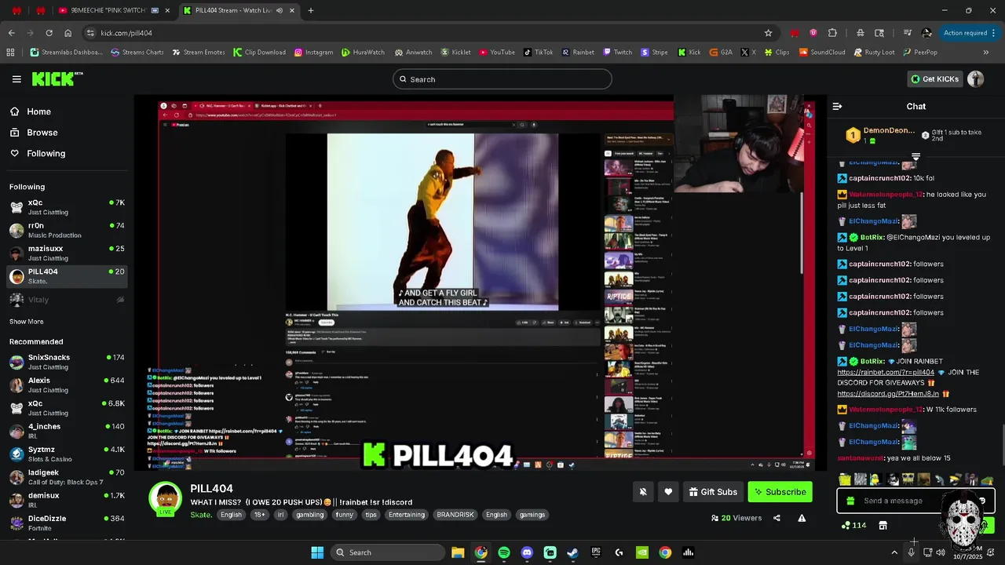
Task: Select the 'BRANDRISK' stream tag
Action: point(455,515)
